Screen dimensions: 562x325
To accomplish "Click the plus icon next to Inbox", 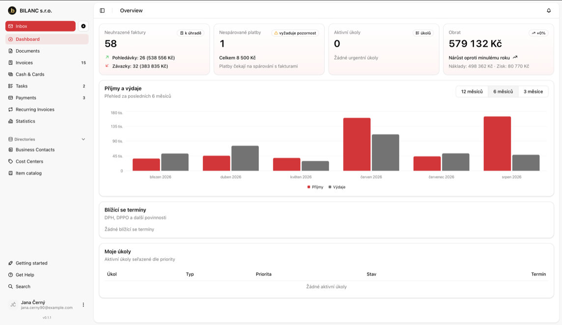I will [83, 26].
